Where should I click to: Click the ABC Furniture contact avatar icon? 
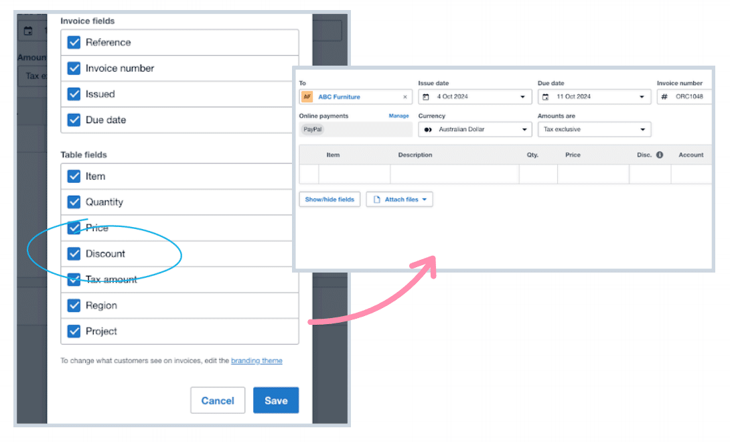tap(307, 97)
